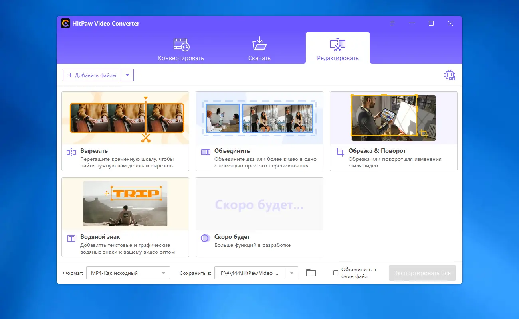Click the Скоро будет heading
Image resolution: width=519 pixels, height=319 pixels.
click(232, 237)
